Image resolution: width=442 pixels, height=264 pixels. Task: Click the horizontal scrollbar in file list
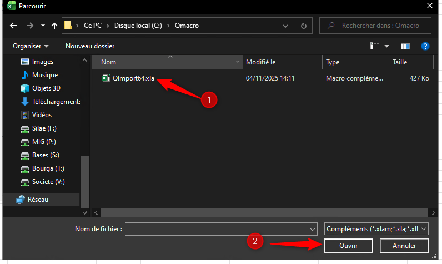coord(261,212)
